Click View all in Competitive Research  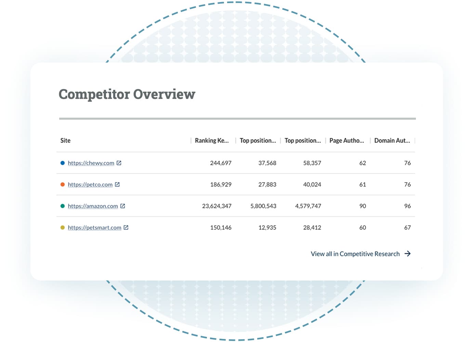point(355,254)
